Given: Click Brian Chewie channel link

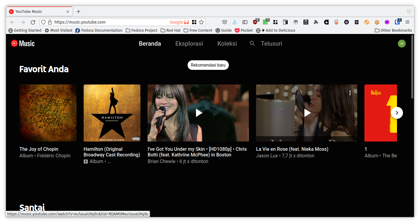Looking at the screenshot, I should point(161,161).
